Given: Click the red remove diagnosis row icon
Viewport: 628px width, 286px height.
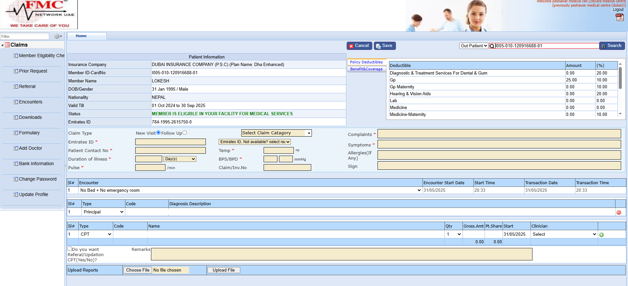Looking at the screenshot, I should 619,212.
